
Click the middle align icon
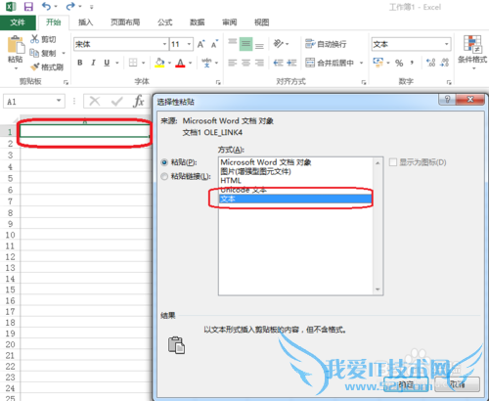245,44
